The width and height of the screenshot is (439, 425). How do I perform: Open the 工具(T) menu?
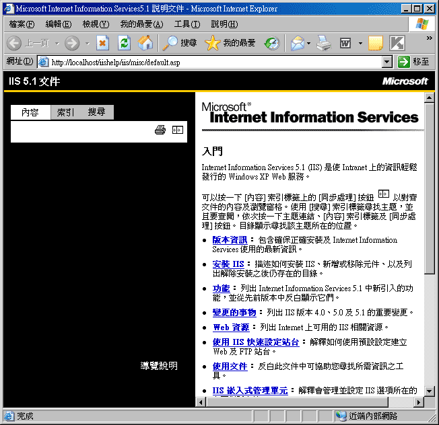[x=187, y=24]
